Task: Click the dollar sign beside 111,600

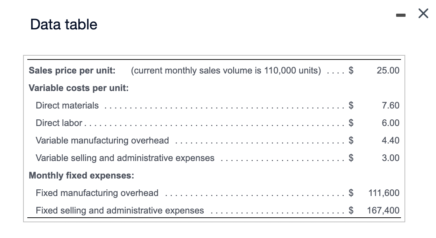Action: (x=351, y=193)
